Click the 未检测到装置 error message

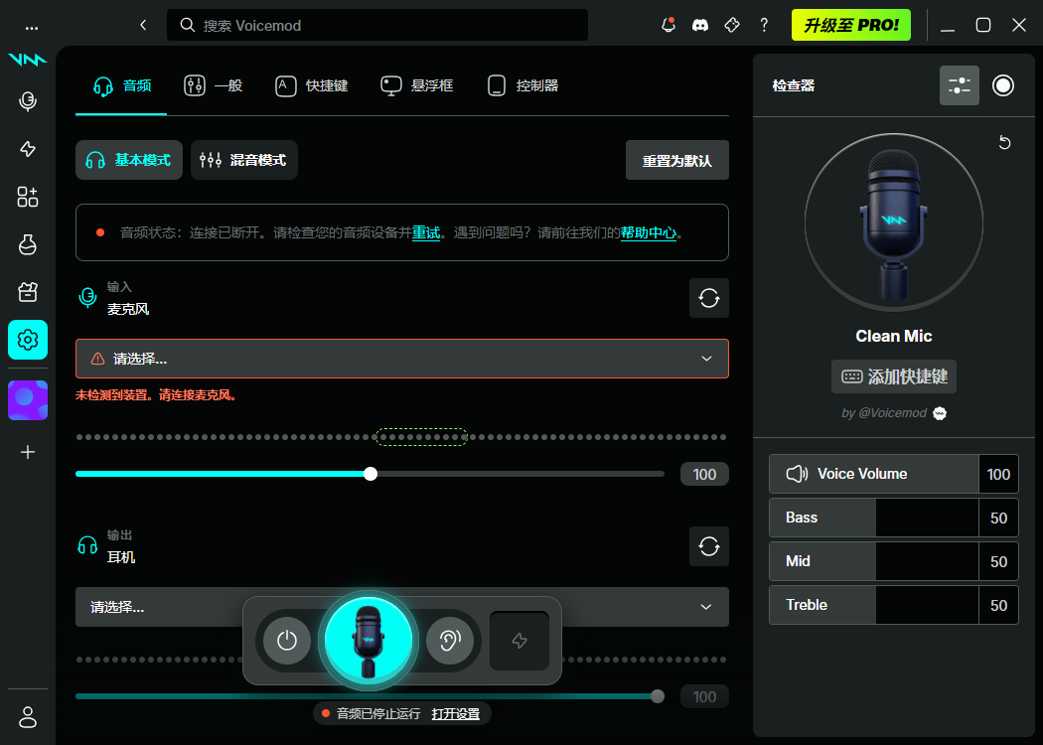[x=157, y=395]
